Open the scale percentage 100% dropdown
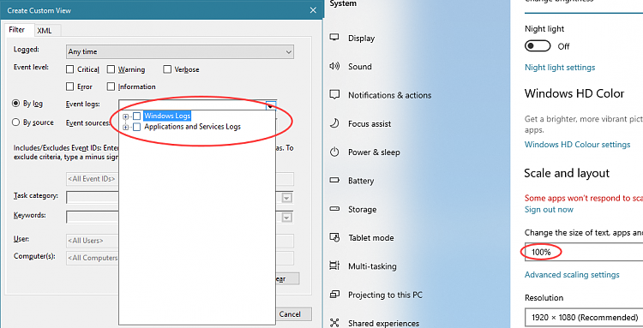The height and width of the screenshot is (328, 643). click(584, 252)
